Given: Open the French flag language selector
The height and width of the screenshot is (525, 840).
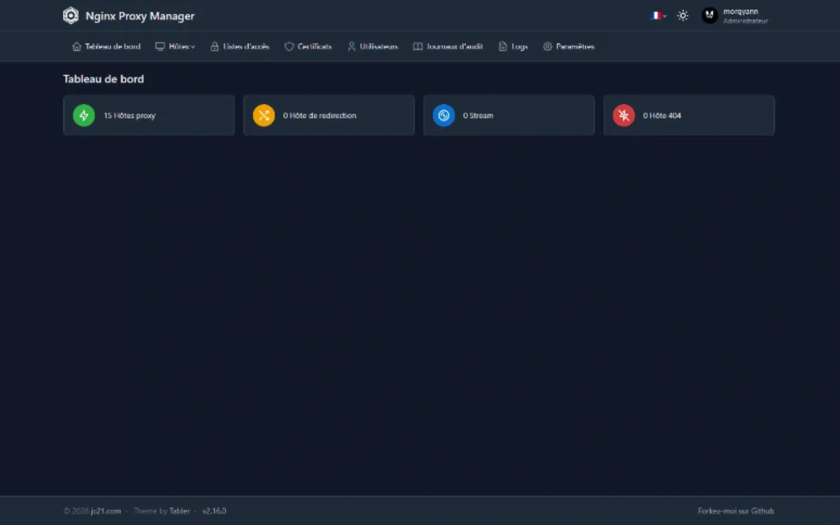Looking at the screenshot, I should [658, 16].
